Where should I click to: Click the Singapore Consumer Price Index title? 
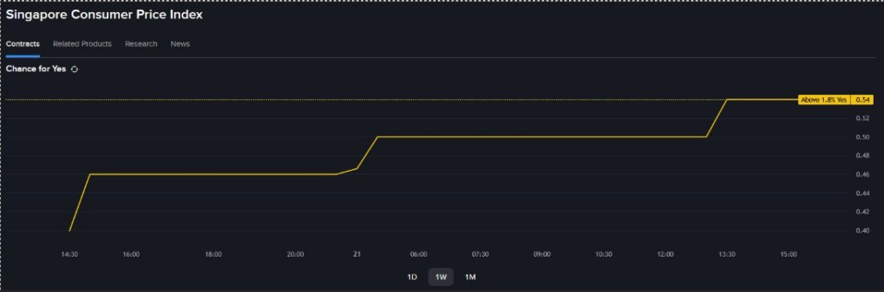coord(104,15)
